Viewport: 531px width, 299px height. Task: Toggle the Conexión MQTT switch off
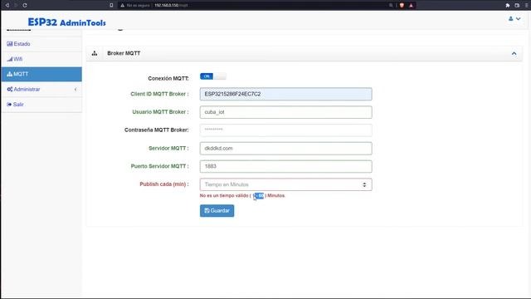point(213,76)
